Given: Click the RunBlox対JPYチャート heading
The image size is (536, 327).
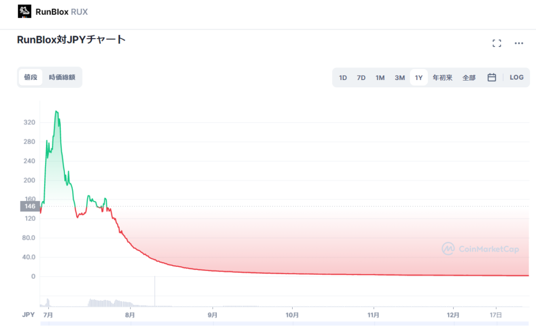Looking at the screenshot, I should coord(71,40).
